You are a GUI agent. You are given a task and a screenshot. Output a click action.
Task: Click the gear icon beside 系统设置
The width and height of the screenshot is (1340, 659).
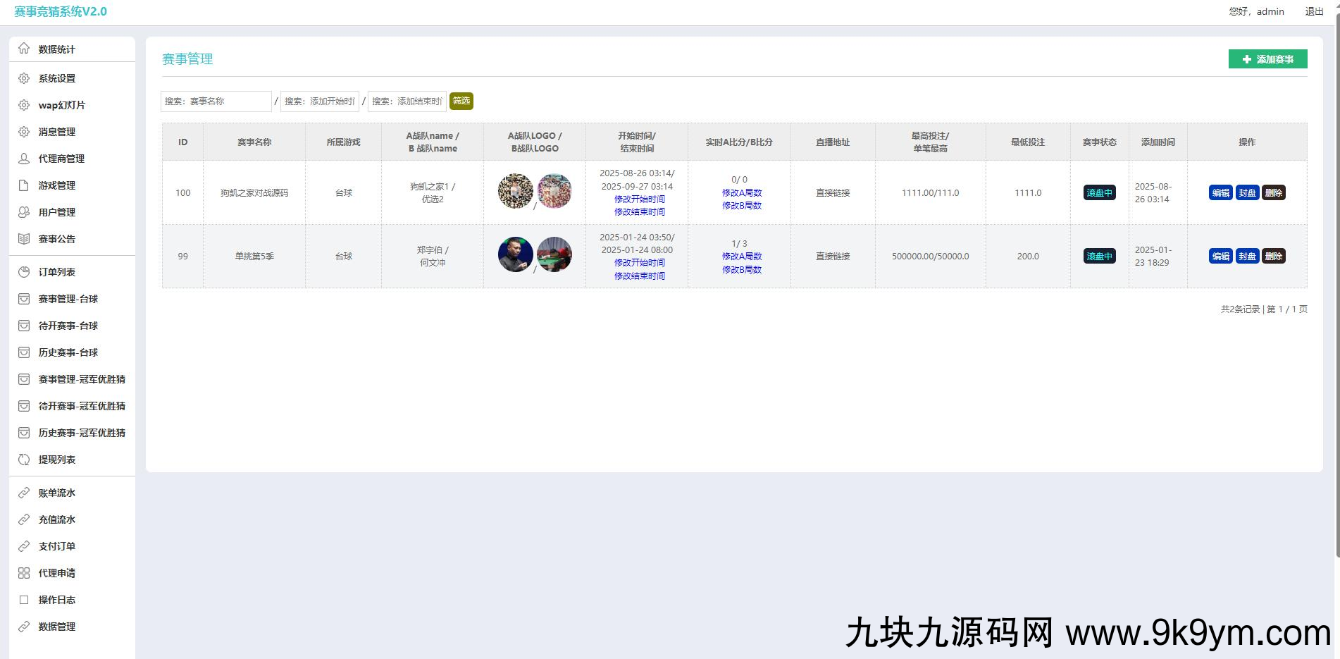[24, 78]
